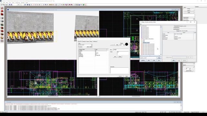Click the four-squares grid icon in top toolbar
Screen dimensions: 207x116
[x=56, y=5]
